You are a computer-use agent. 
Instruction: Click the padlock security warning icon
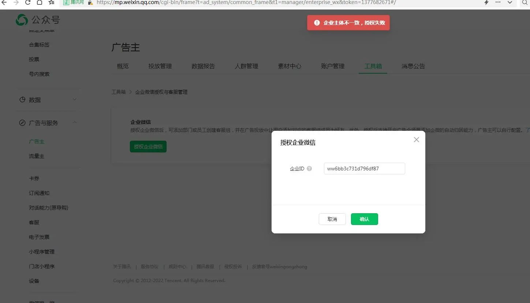[90, 3]
